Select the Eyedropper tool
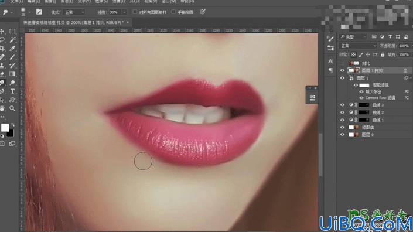 coord(12,49)
